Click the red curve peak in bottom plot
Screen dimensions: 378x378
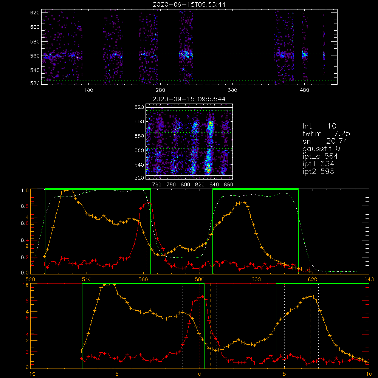(x=203, y=296)
